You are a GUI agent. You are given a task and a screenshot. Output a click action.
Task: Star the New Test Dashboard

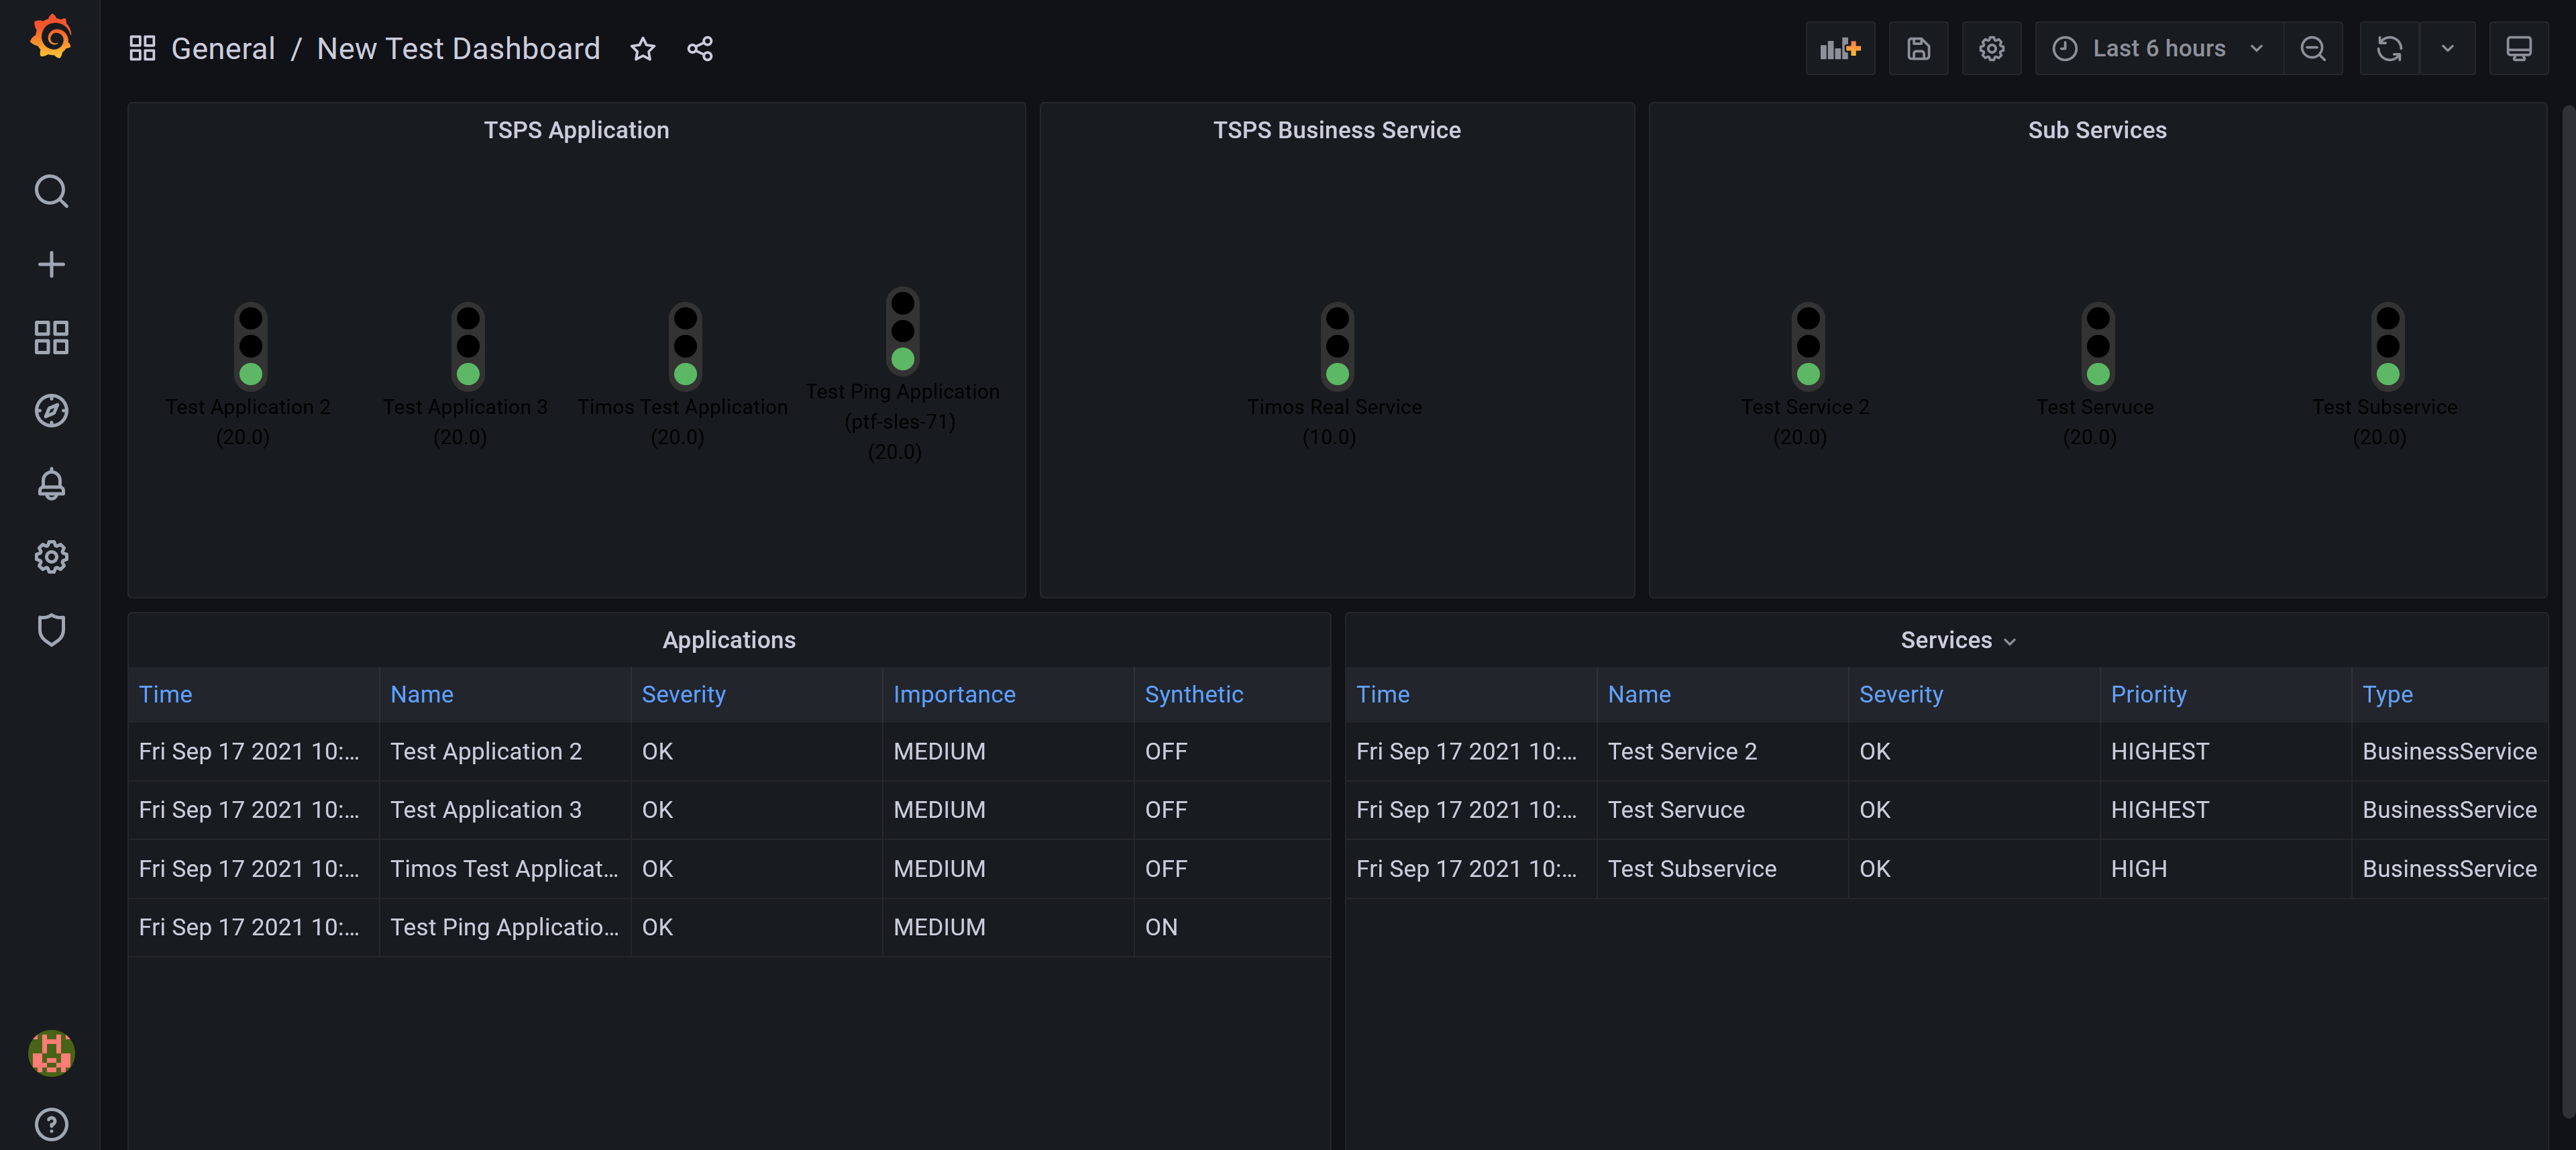click(643, 48)
